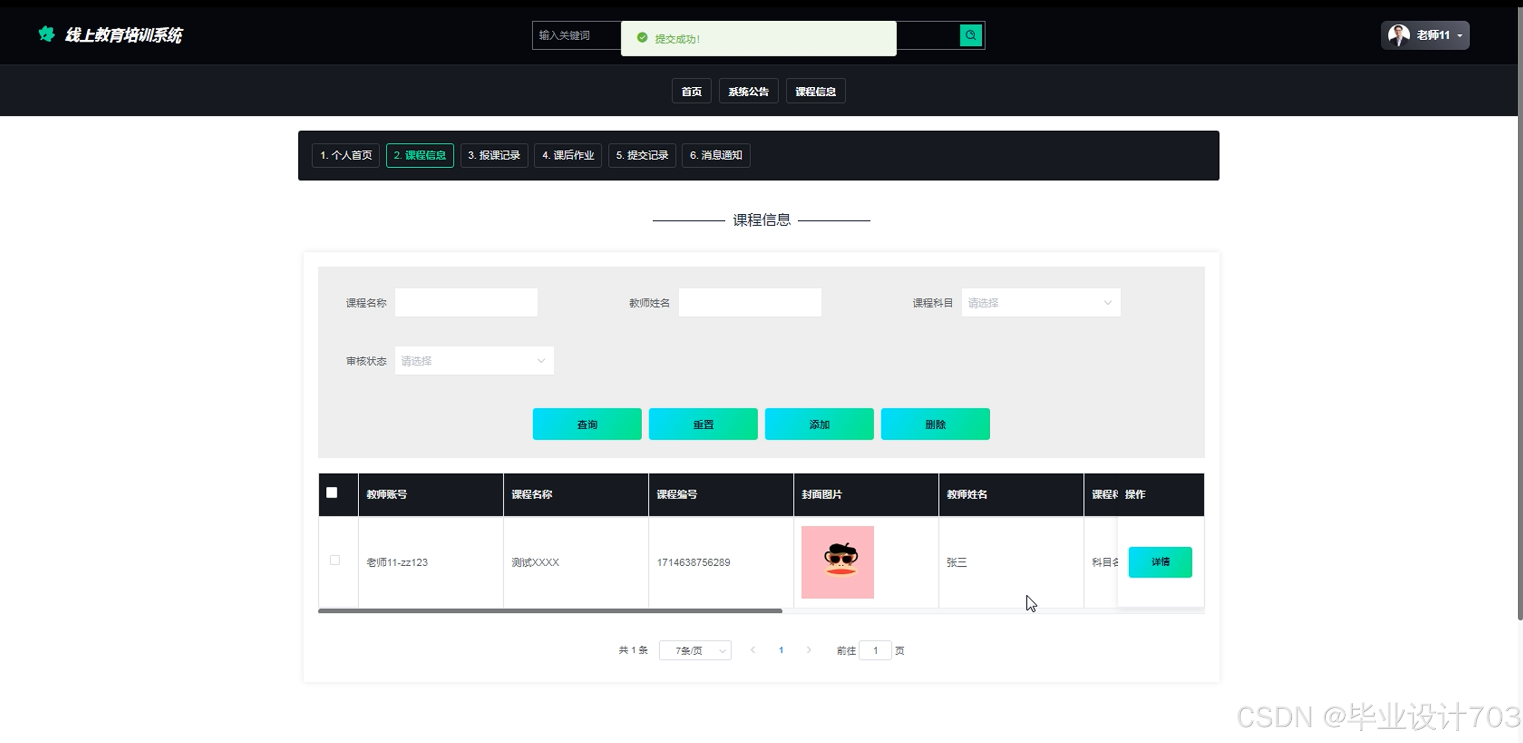
Task: Click the 添加 button
Action: pos(819,424)
